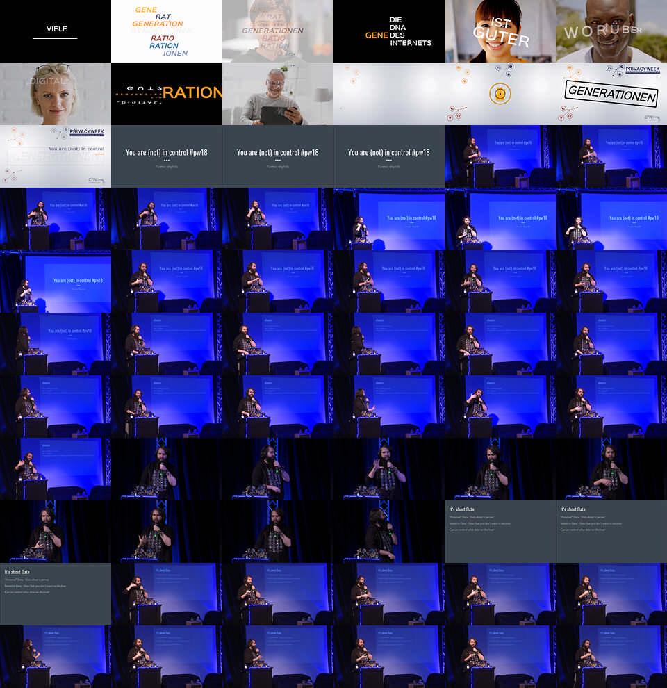Click the orange circular logo icon
Image resolution: width=667 pixels, height=688 pixels.
(x=500, y=93)
